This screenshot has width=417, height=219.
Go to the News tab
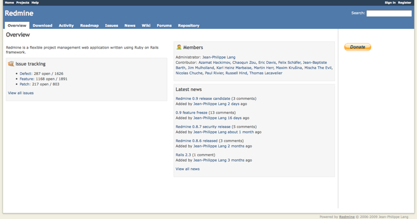click(x=130, y=26)
